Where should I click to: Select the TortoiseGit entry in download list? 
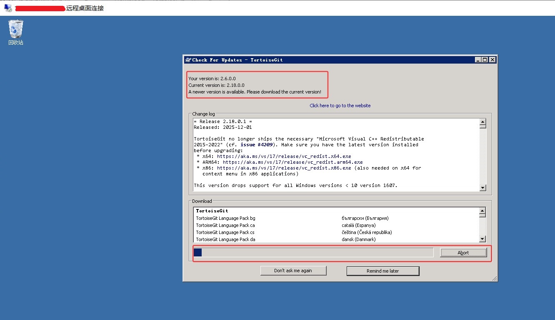[212, 211]
